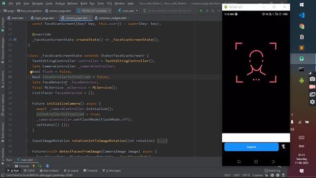Click the ENG language indicator
316x178 pixels.
(x=302, y=146)
